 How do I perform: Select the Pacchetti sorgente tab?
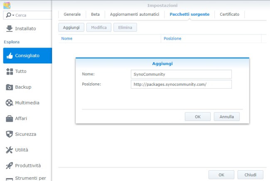[x=189, y=14]
